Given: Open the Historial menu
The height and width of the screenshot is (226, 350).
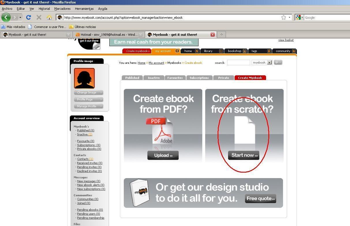Looking at the screenshot, I should pyautogui.click(x=44, y=9).
